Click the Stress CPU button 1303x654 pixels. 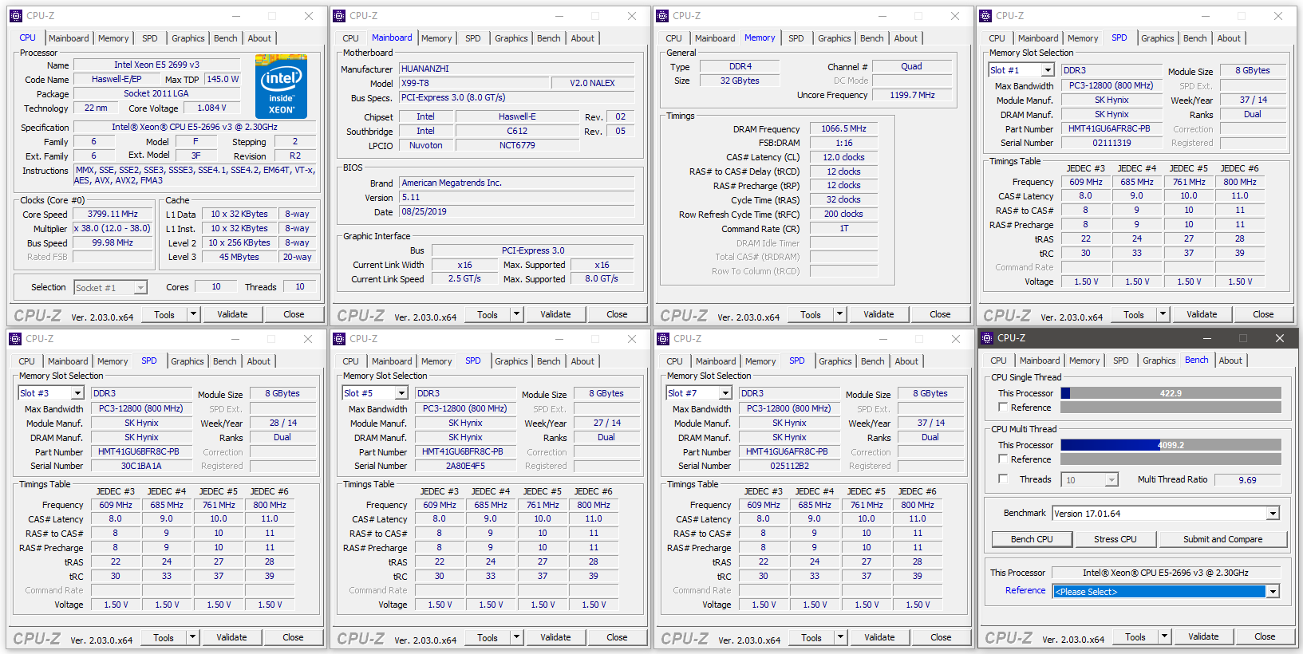point(1115,539)
